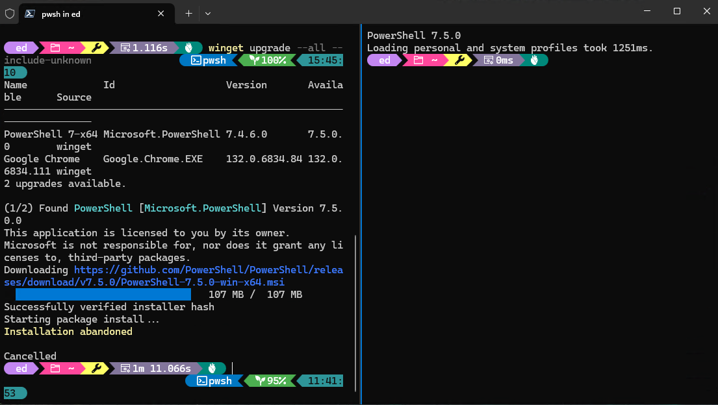Click the hand icon in right pane prompt
The height and width of the screenshot is (405, 718).
[x=534, y=60]
